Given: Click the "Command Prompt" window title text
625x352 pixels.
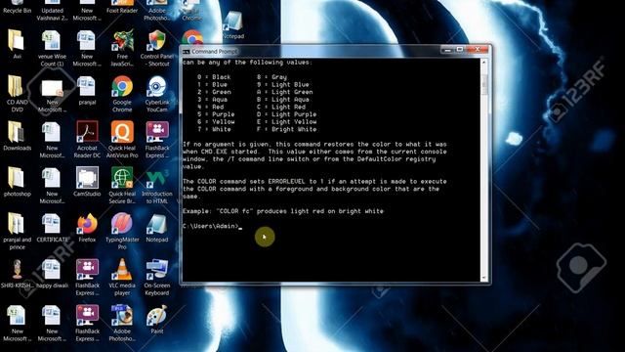Looking at the screenshot, I should click(215, 52).
